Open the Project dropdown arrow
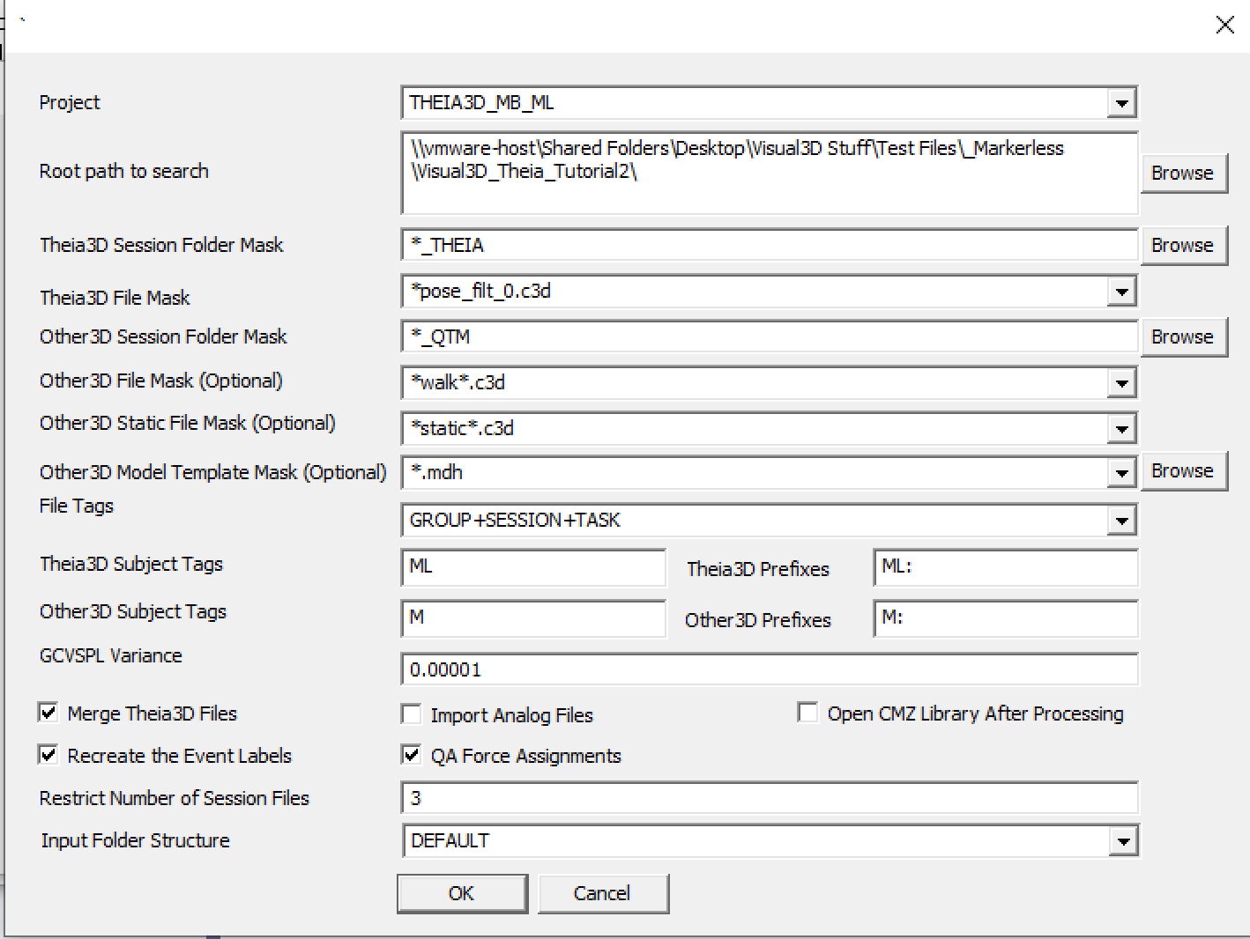Viewport: 1250px width, 939px height. [1121, 103]
